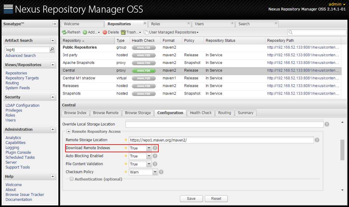Open System Feeds link
This screenshot has width=349, height=207.
(18, 88)
